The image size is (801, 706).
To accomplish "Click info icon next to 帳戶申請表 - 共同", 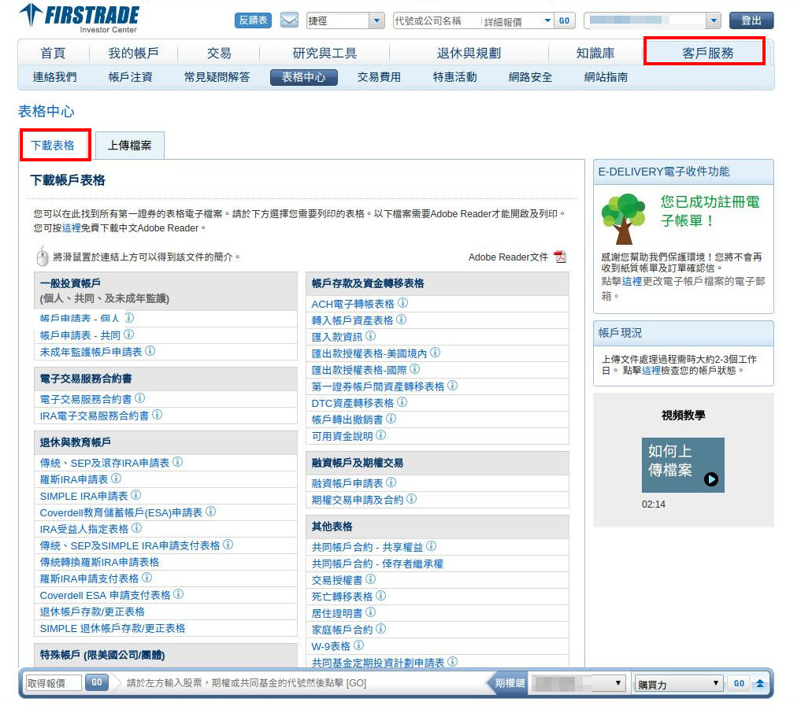I will (128, 335).
